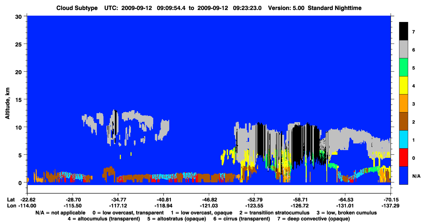Click latitude value -58.71
Viewport: 434px width, 222px height.
click(299, 199)
